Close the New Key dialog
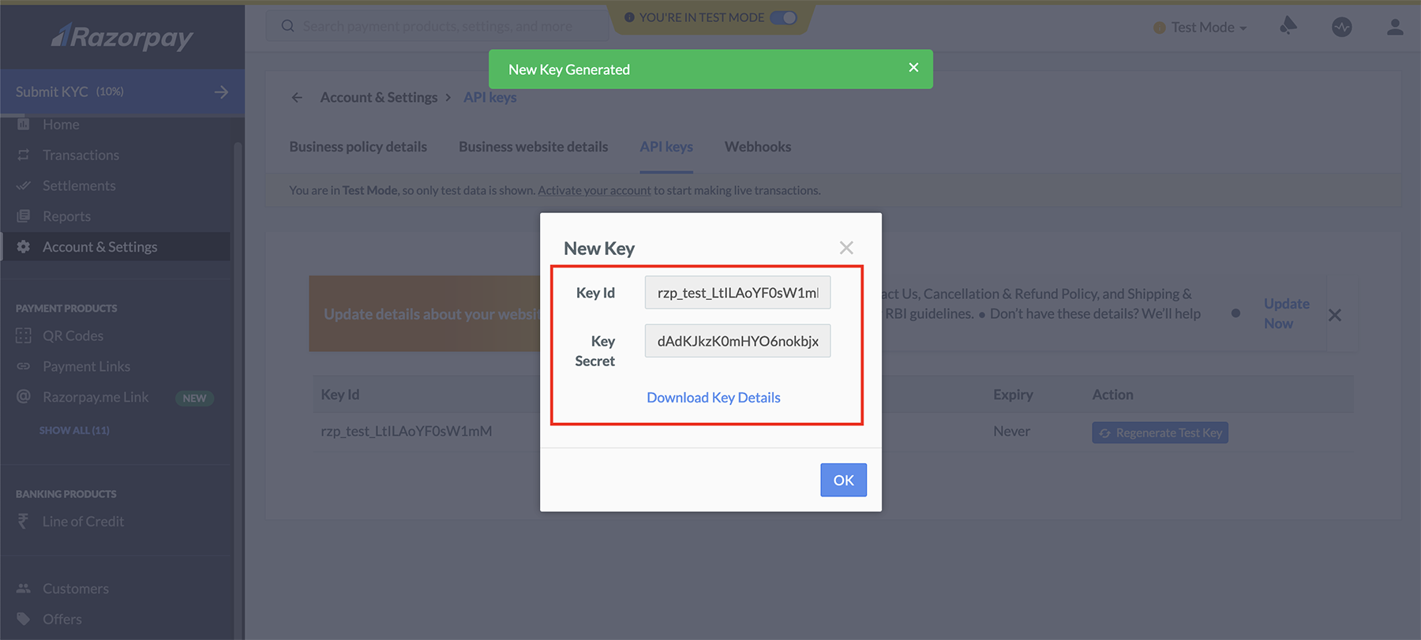This screenshot has width=1421, height=640. tap(846, 248)
